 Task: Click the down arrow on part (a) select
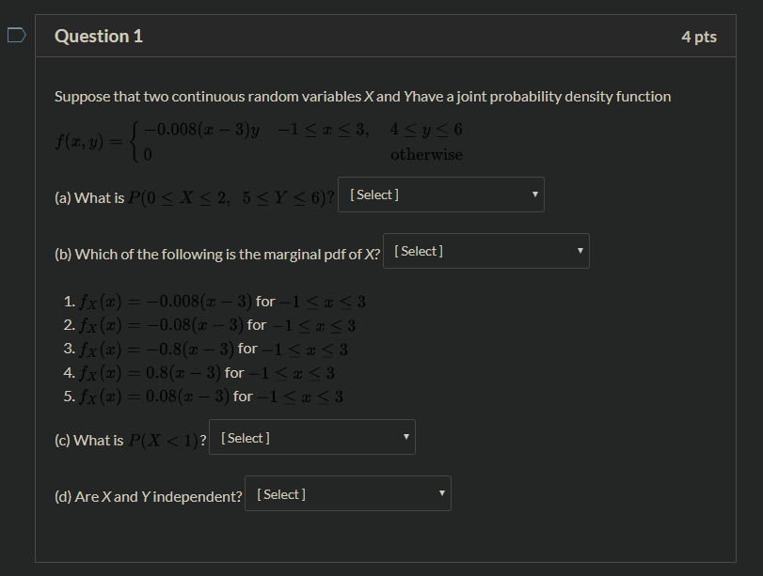tap(533, 195)
